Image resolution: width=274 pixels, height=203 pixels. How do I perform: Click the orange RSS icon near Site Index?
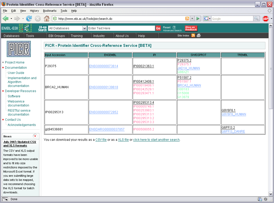193,36
